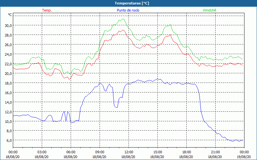
Task: Click the Temperaturas [°C] chart title
Action: tap(132, 3)
